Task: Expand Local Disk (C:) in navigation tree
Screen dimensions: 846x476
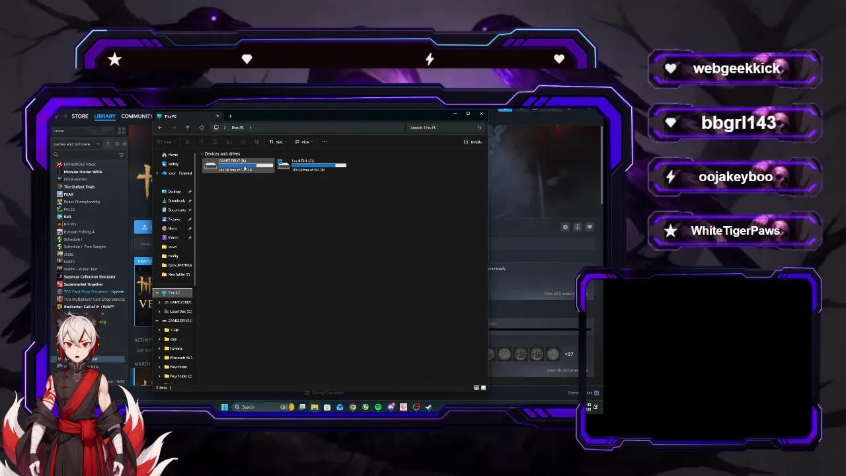Action: (159, 311)
